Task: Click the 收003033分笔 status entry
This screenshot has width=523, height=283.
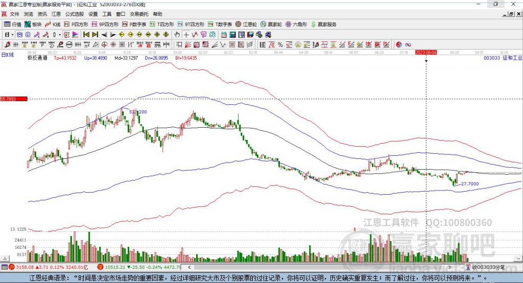Action: [x=485, y=267]
